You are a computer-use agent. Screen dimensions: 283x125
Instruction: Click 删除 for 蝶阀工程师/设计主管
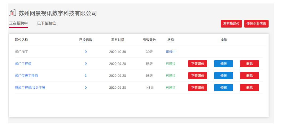[249, 88]
